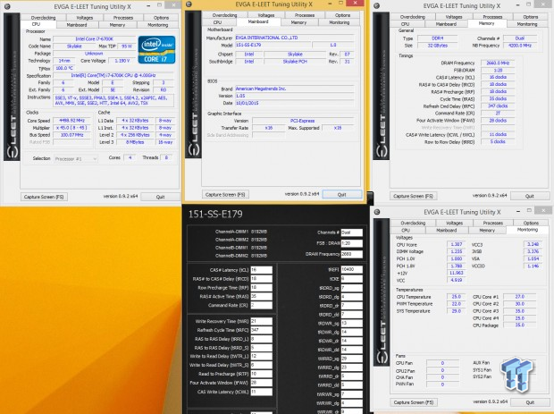Open the Mainboard tab in the Memory window
Screen dimensions: 554x414
[446, 24]
